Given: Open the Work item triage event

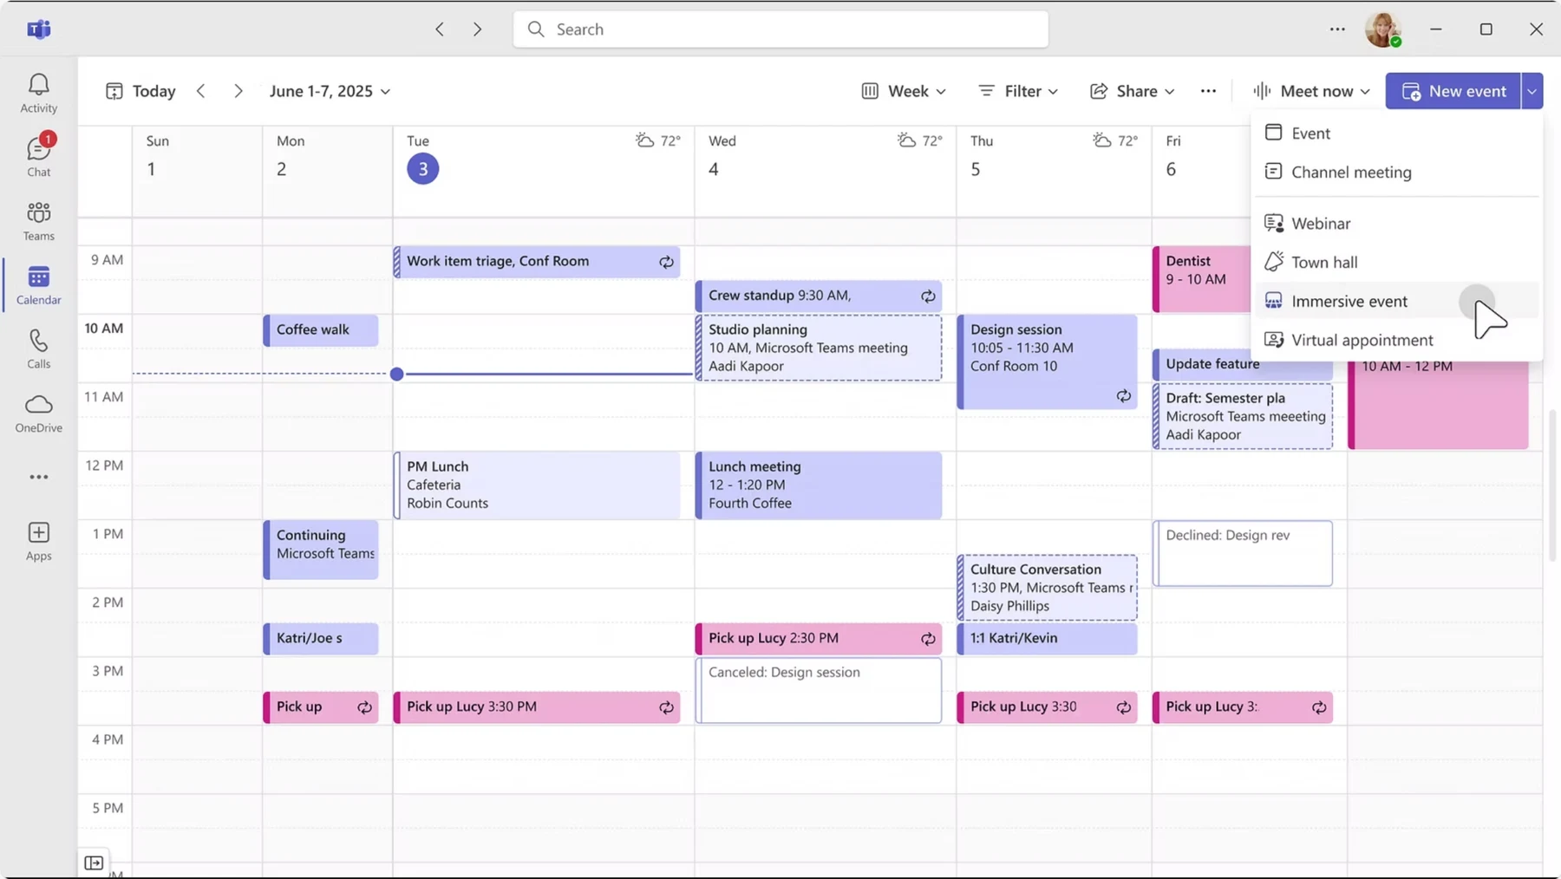Looking at the screenshot, I should (x=537, y=262).
